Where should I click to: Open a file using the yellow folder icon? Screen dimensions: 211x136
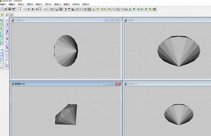point(6,9)
